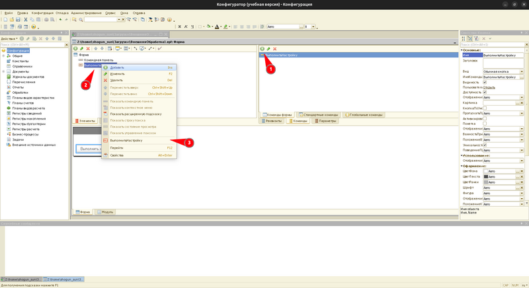Viewport: 529px width, 288px height.
Task: Choose Изменить in the context menu
Action: 139,74
